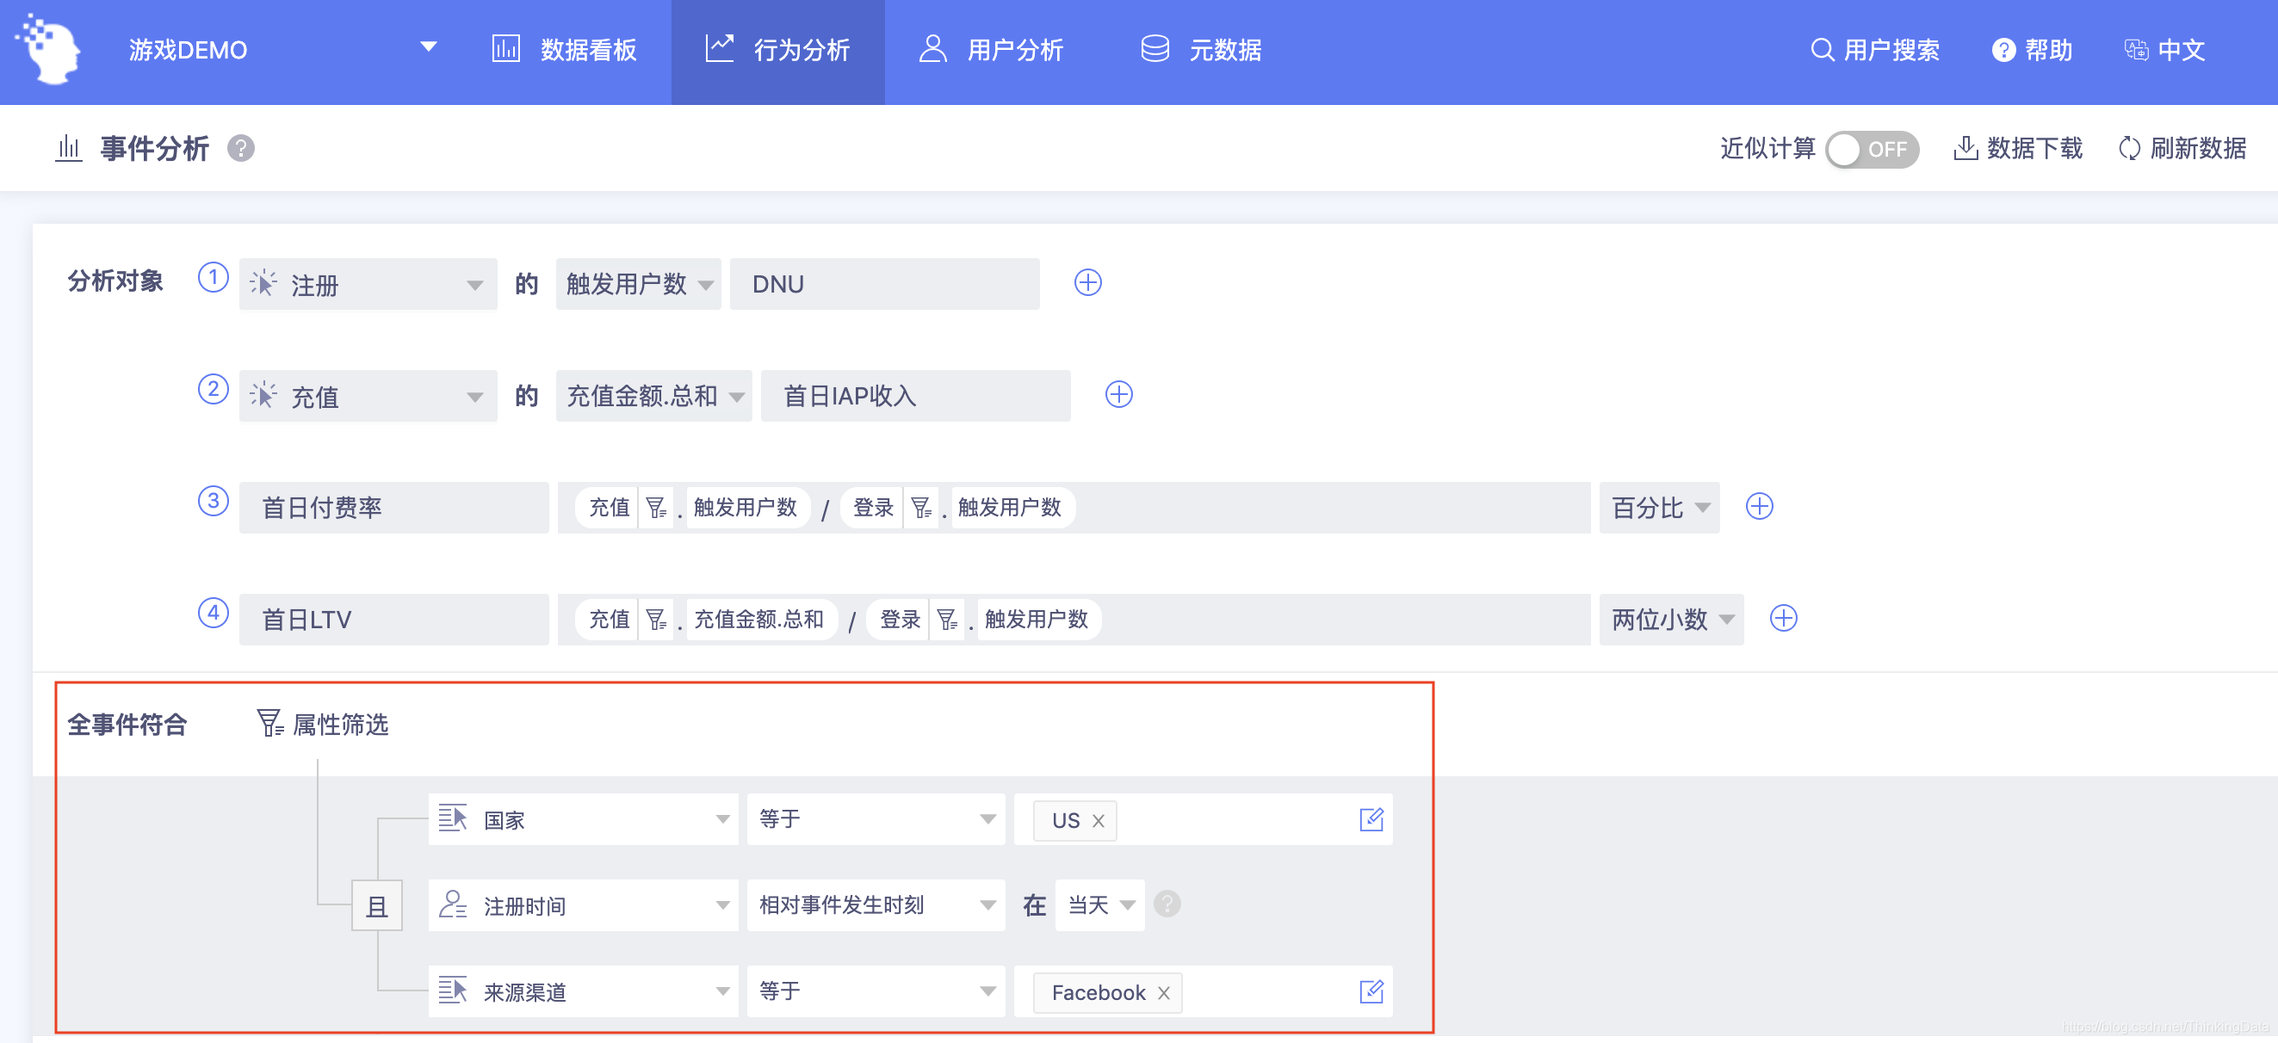Viewport: 2278px width, 1043px height.
Task: Click the plus icon after DNU field
Action: 1086,283
